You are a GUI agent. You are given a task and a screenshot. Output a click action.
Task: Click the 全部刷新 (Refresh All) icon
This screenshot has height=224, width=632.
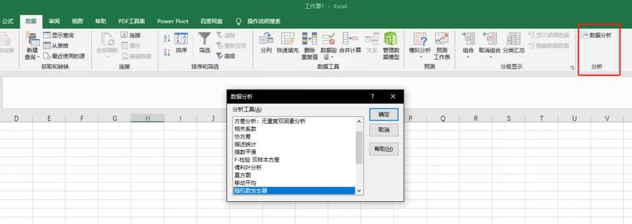coord(107,39)
